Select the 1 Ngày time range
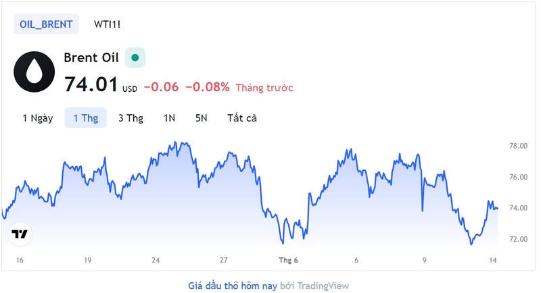This screenshot has width=541, height=293. [38, 118]
